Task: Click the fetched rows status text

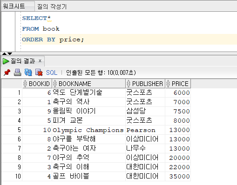Action: click(x=101, y=73)
